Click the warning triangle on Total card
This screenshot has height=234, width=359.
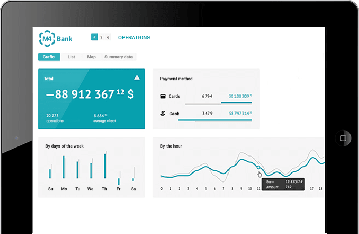(x=137, y=77)
